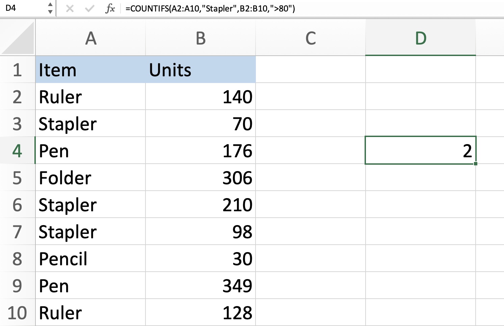Click the cell with value 98
This screenshot has height=326, width=504.
(x=201, y=232)
